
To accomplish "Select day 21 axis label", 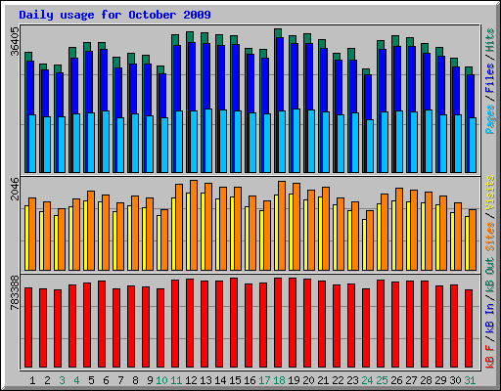I will click(323, 380).
